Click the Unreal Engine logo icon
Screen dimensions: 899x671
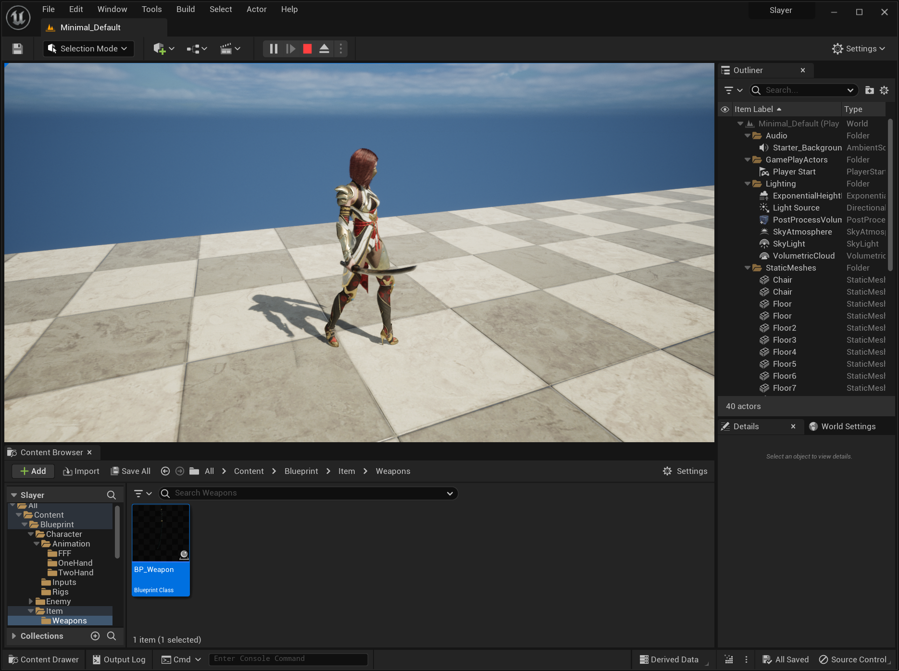click(x=18, y=17)
